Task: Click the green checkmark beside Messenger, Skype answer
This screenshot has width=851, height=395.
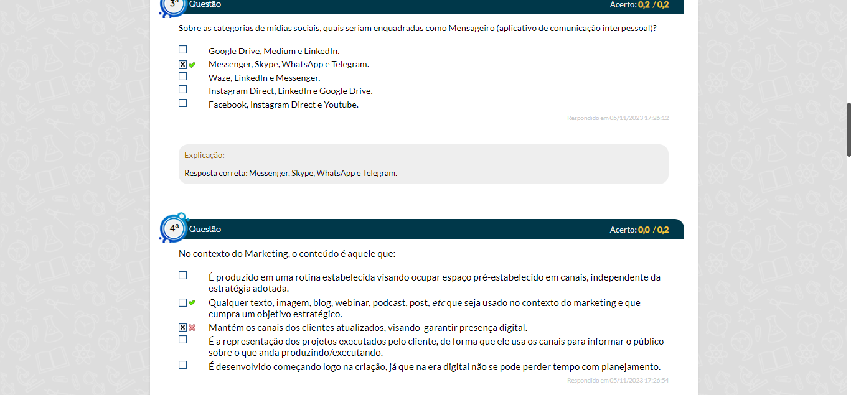Action: pyautogui.click(x=192, y=65)
